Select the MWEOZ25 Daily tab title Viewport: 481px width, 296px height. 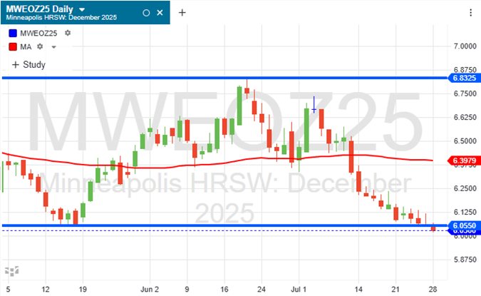[x=40, y=9]
